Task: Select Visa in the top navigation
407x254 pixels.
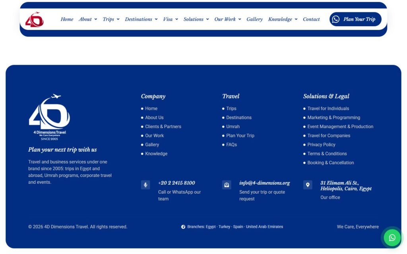Action: pos(168,19)
